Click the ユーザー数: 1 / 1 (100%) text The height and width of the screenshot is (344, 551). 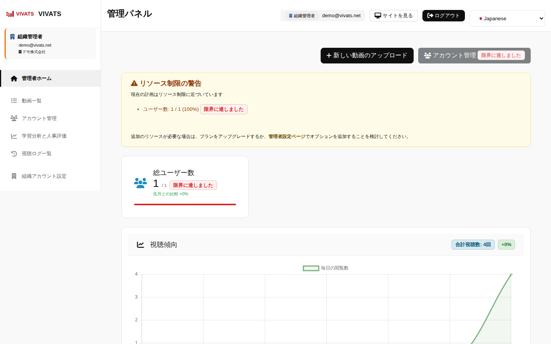click(x=171, y=109)
